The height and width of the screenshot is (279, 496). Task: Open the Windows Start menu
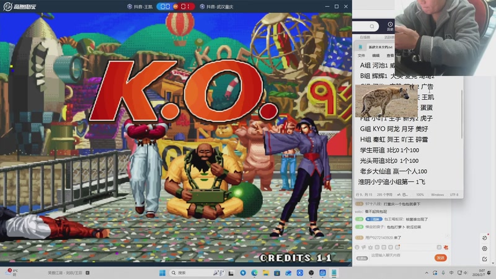tap(162, 273)
